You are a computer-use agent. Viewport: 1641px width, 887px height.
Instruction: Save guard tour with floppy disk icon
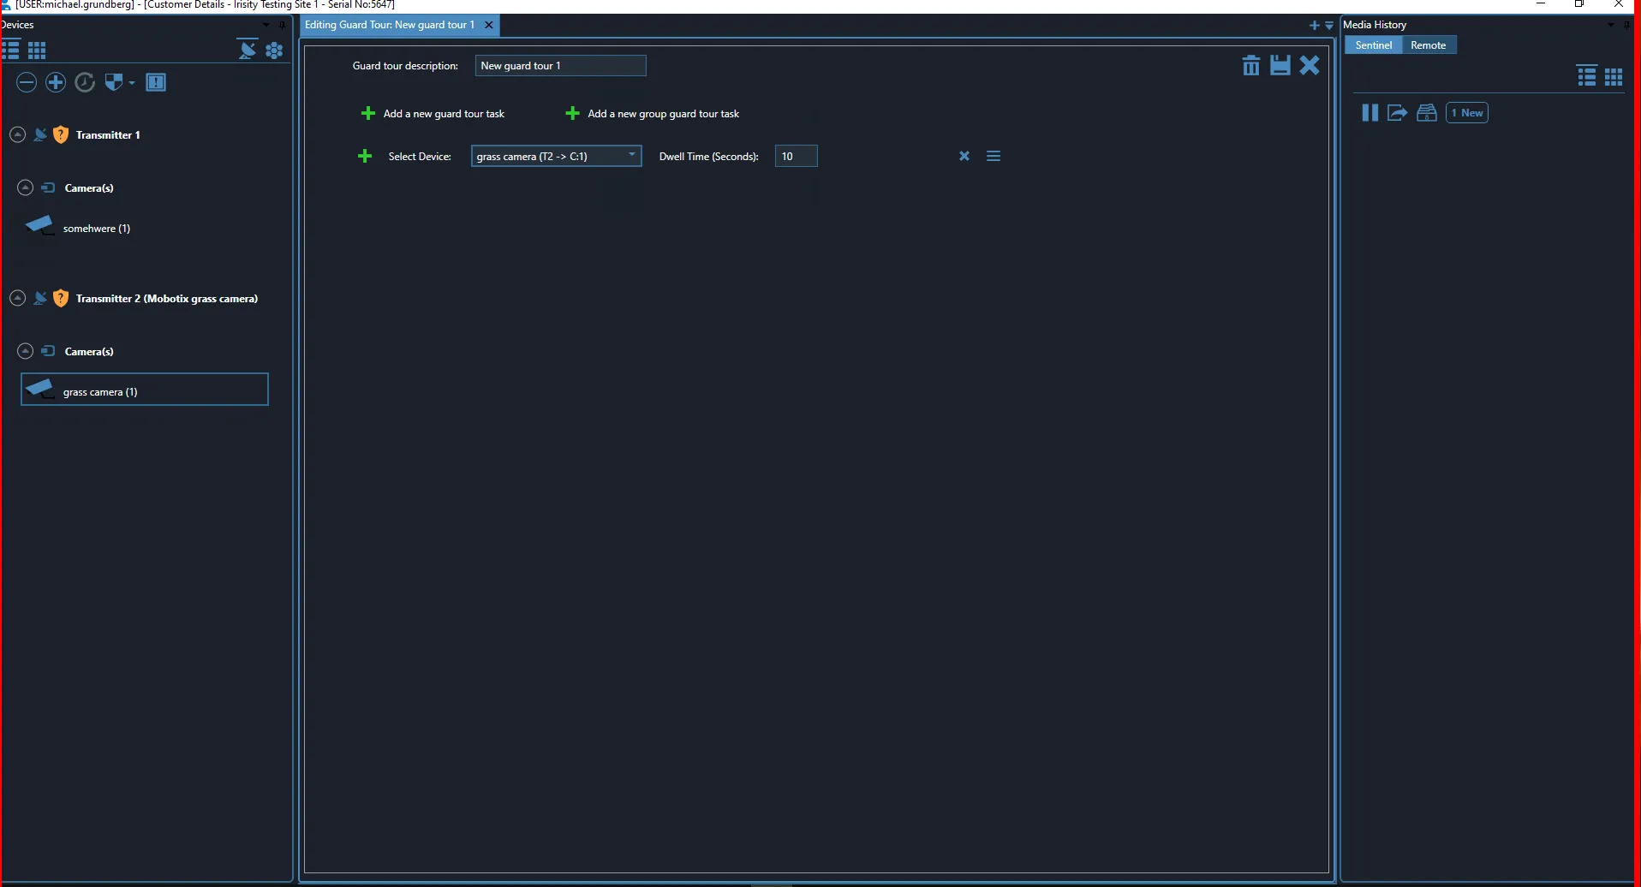pos(1280,65)
